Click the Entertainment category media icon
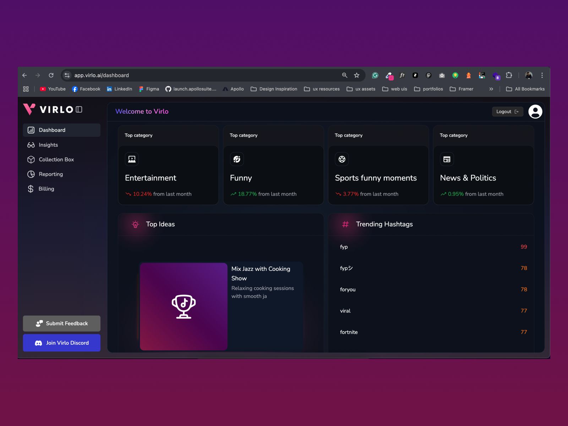Screen dimensions: 568x426 [x=132, y=159]
